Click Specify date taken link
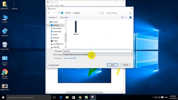The width and height of the screenshot is (178, 100). click(x=70, y=58)
